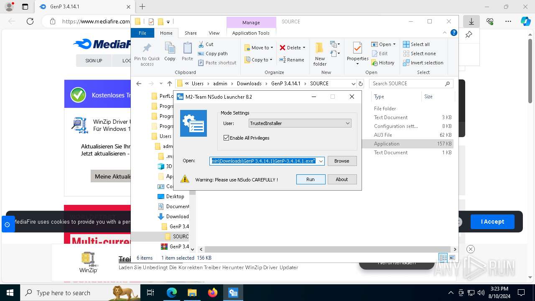Click the History command in the ribbon

pyautogui.click(x=382, y=63)
